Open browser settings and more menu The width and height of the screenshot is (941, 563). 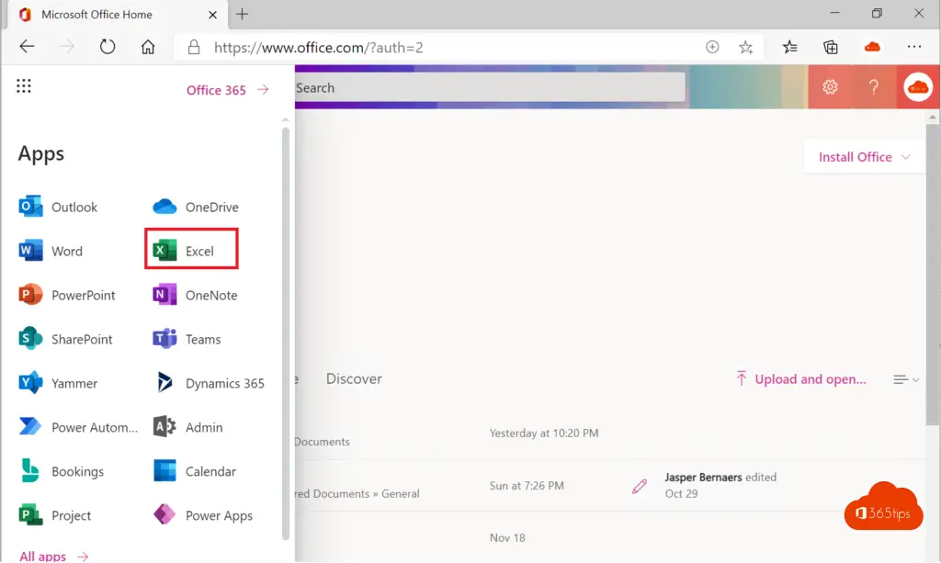coord(914,47)
